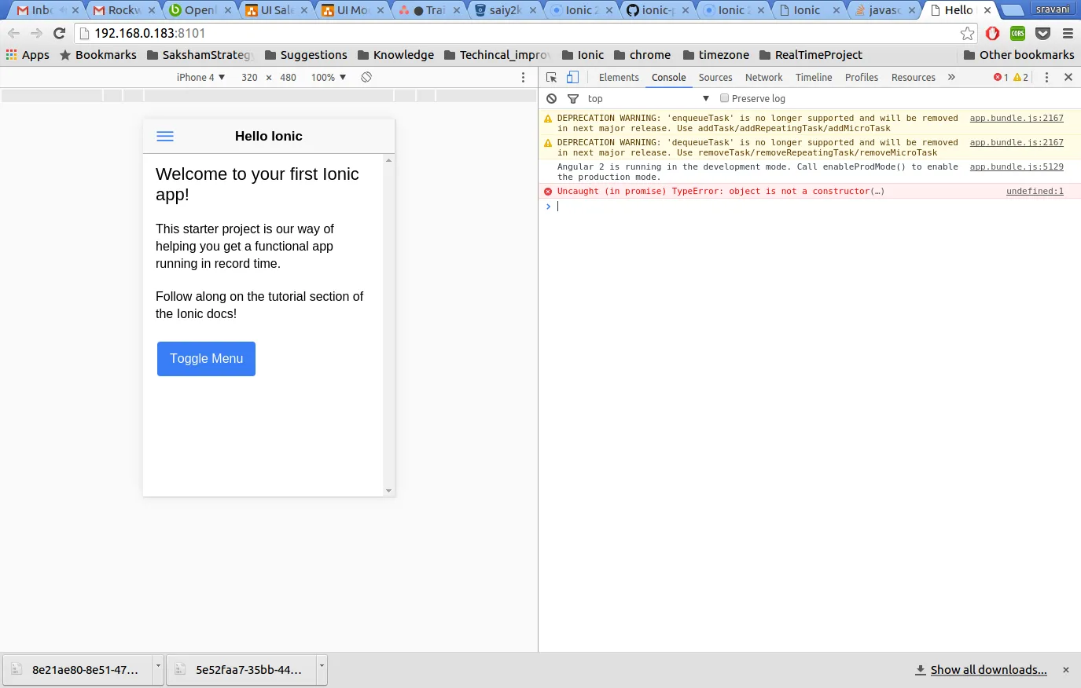This screenshot has width=1081, height=688.
Task: Click the red error count indicator
Action: [x=1001, y=77]
